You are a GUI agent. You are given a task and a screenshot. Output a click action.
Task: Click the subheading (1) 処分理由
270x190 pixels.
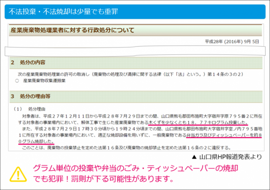[29, 109]
